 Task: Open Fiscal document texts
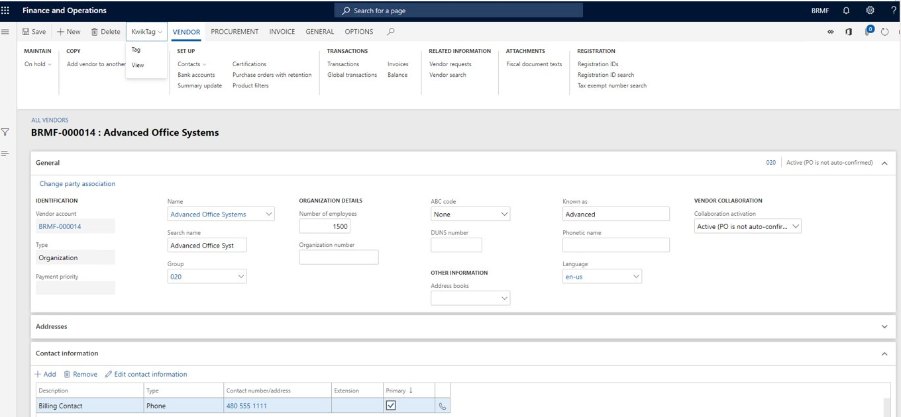[534, 64]
